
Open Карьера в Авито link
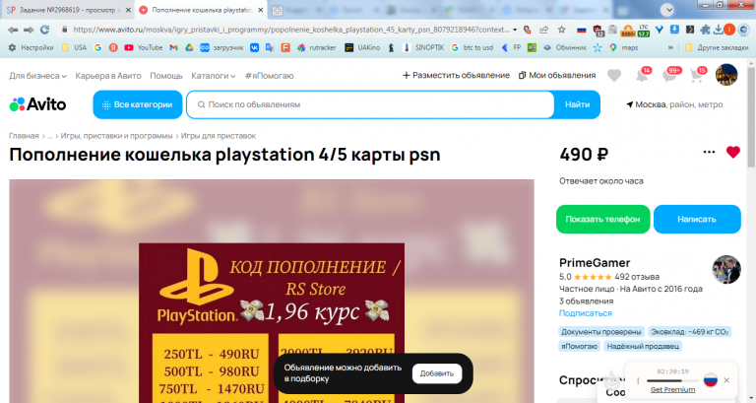pyautogui.click(x=108, y=76)
